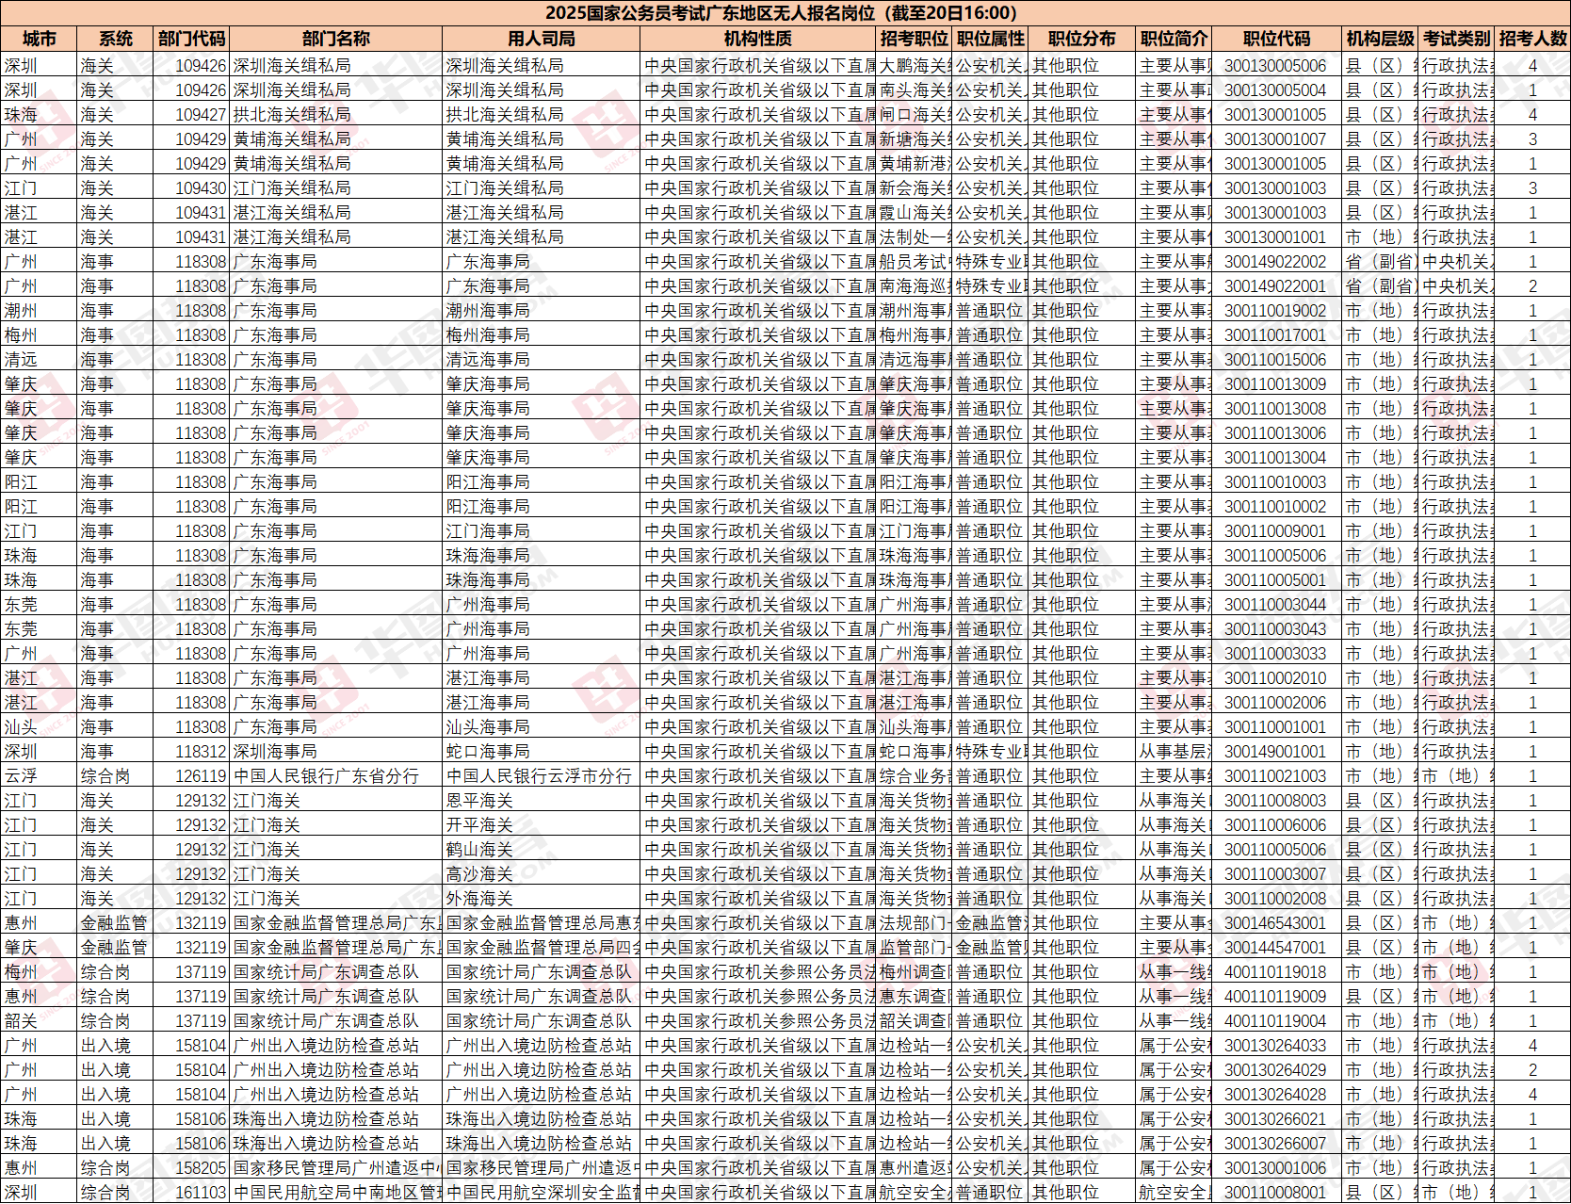Select department code cell 158205

(192, 1168)
